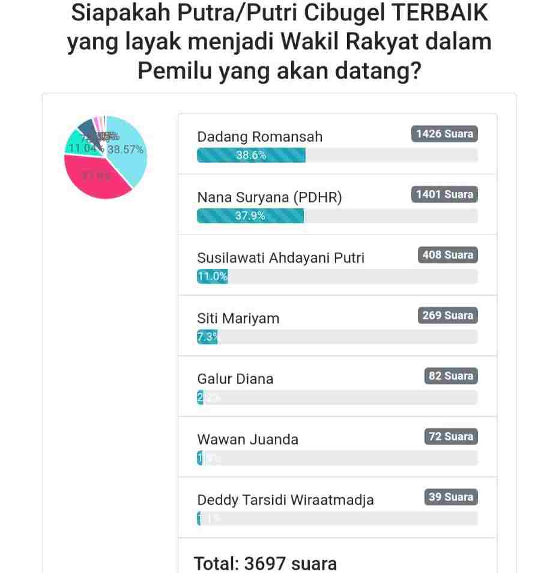Click the 11.0% progress bar
Image resolution: width=556 pixels, height=573 pixels.
[x=337, y=276]
